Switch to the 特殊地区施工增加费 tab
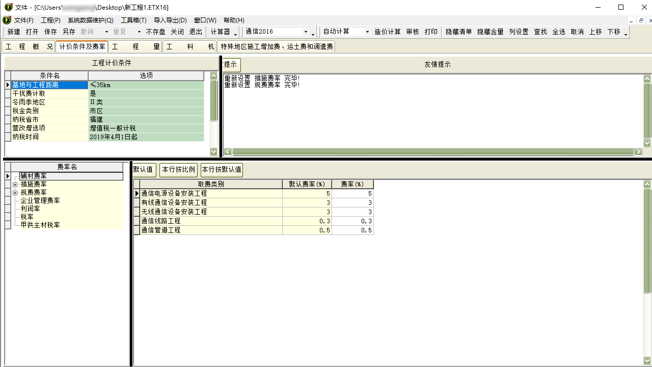652x367 pixels. point(277,47)
